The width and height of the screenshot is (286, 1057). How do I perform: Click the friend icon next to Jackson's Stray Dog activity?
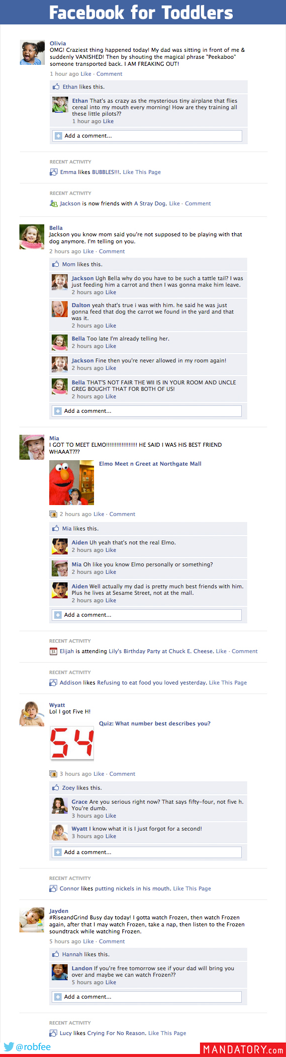54,203
